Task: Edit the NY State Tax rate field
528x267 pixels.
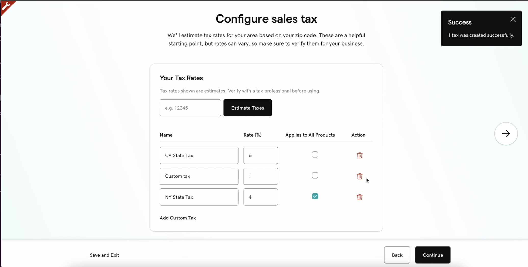Action: point(260,197)
